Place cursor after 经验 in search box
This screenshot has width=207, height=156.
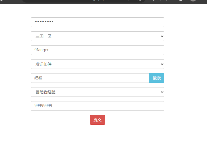coord(43,78)
